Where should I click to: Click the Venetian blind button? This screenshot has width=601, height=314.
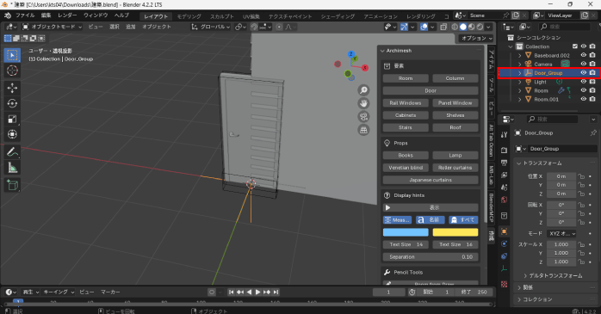coord(406,168)
